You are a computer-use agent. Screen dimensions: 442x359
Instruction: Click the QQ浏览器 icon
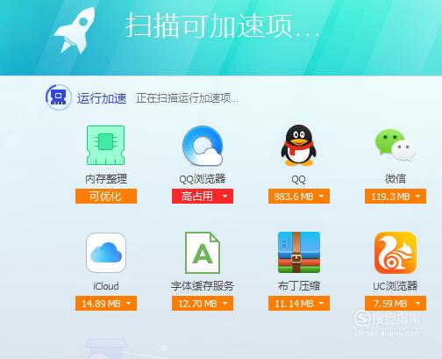pos(203,146)
